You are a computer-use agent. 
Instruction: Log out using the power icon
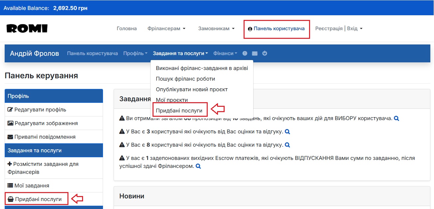[x=265, y=53]
